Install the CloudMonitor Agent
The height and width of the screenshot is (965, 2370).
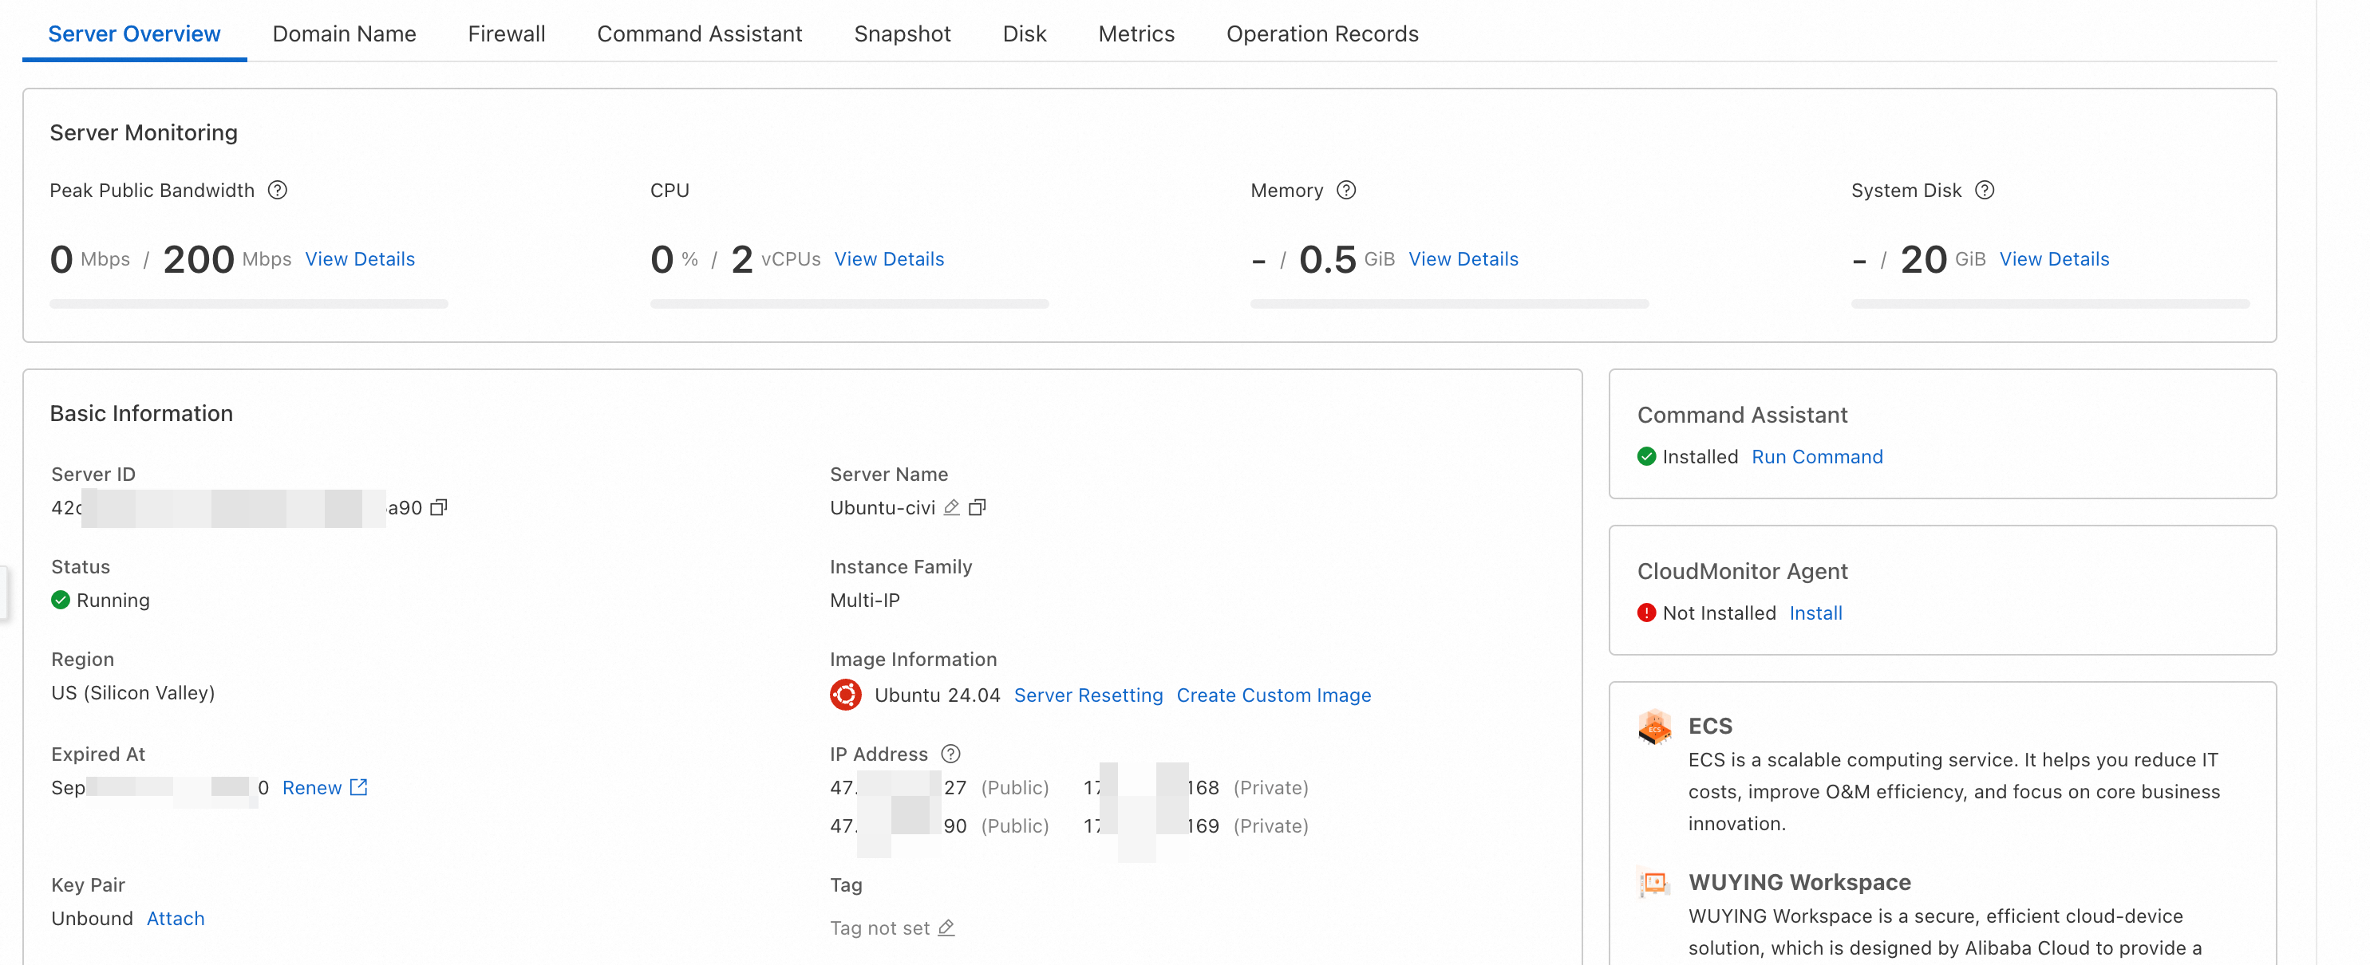tap(1815, 612)
